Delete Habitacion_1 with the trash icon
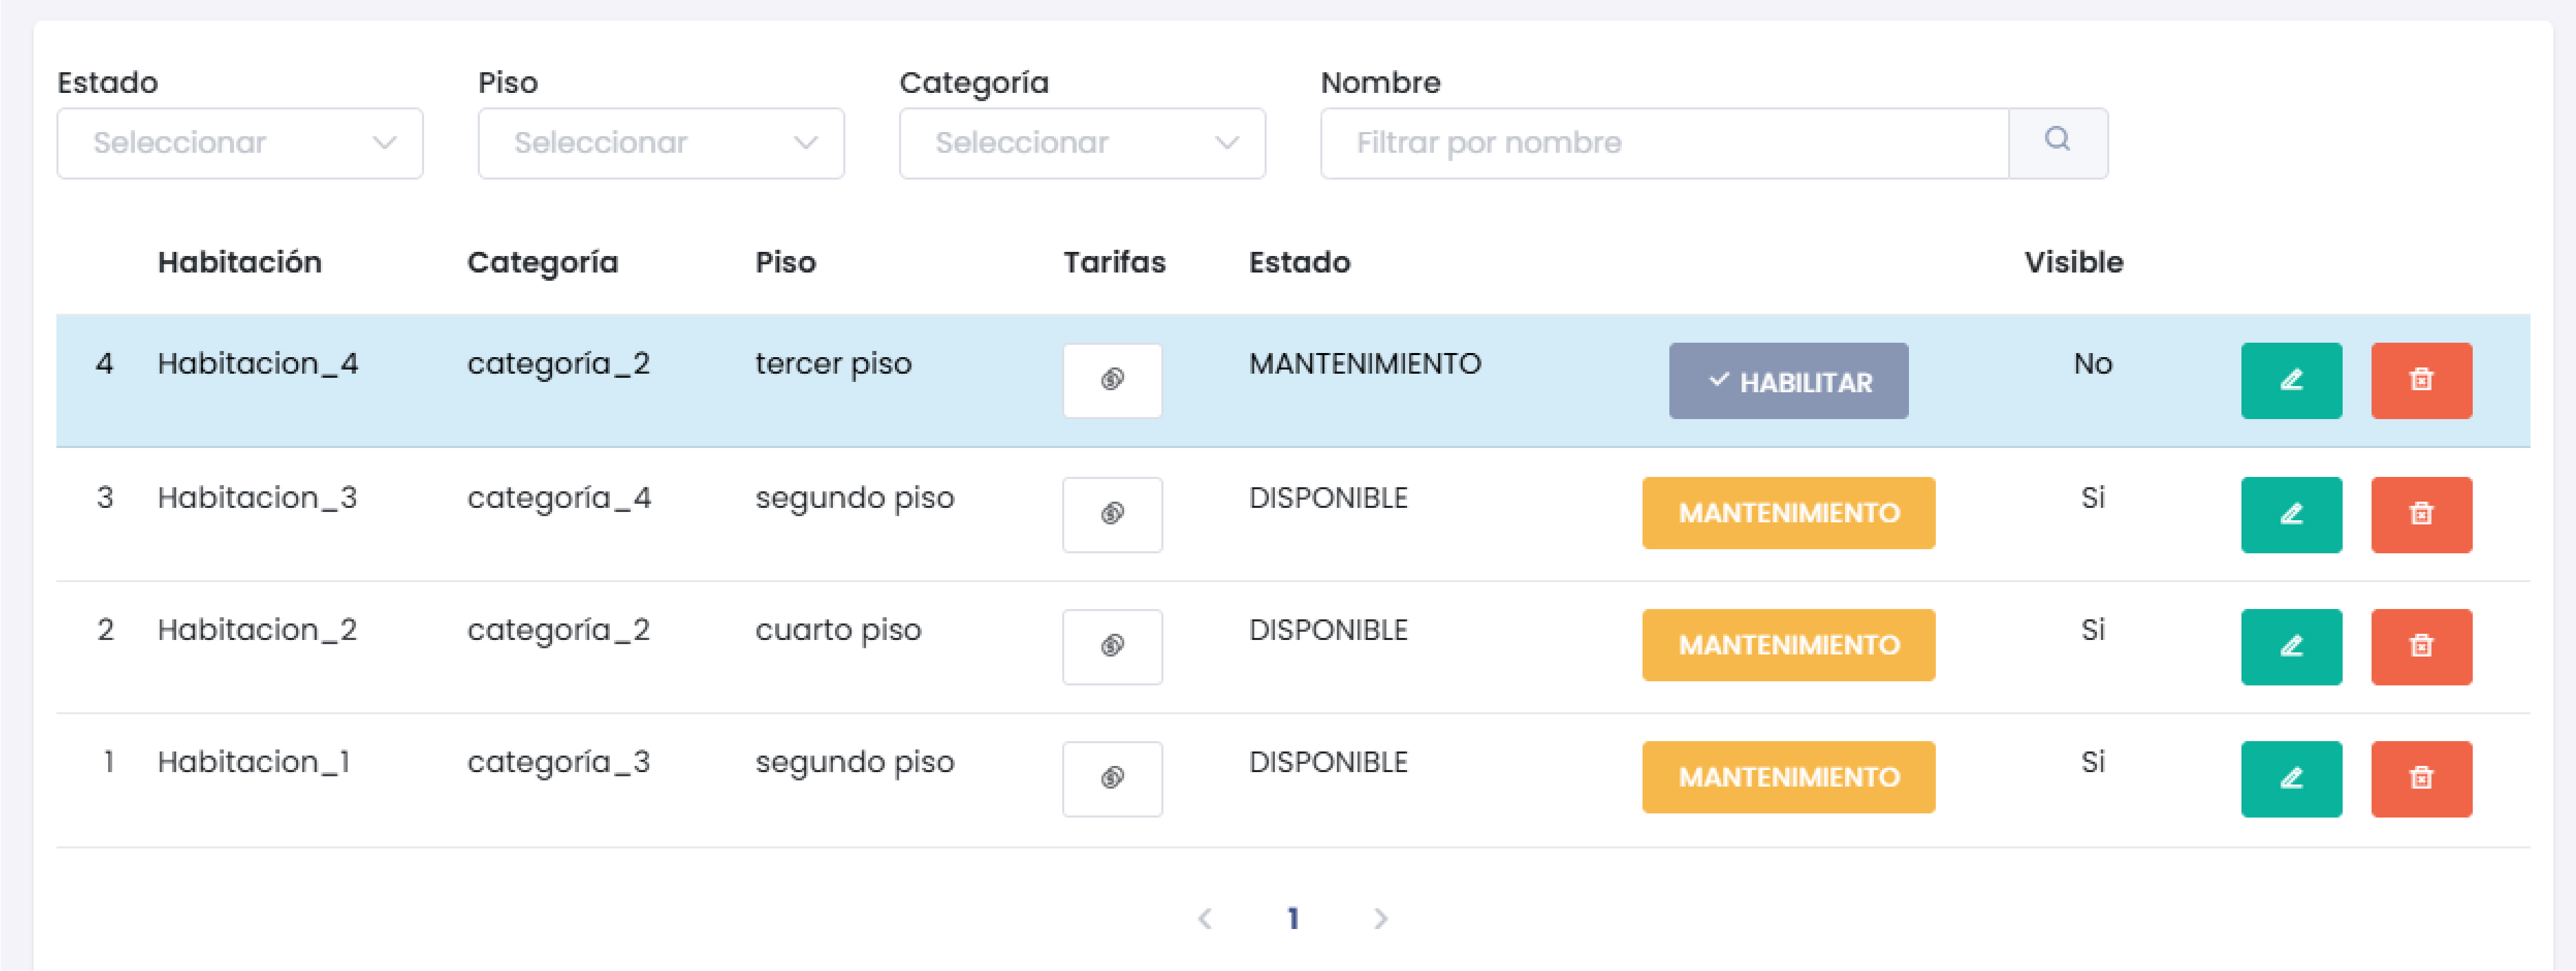Screen dimensions: 2576x971 pos(2422,779)
